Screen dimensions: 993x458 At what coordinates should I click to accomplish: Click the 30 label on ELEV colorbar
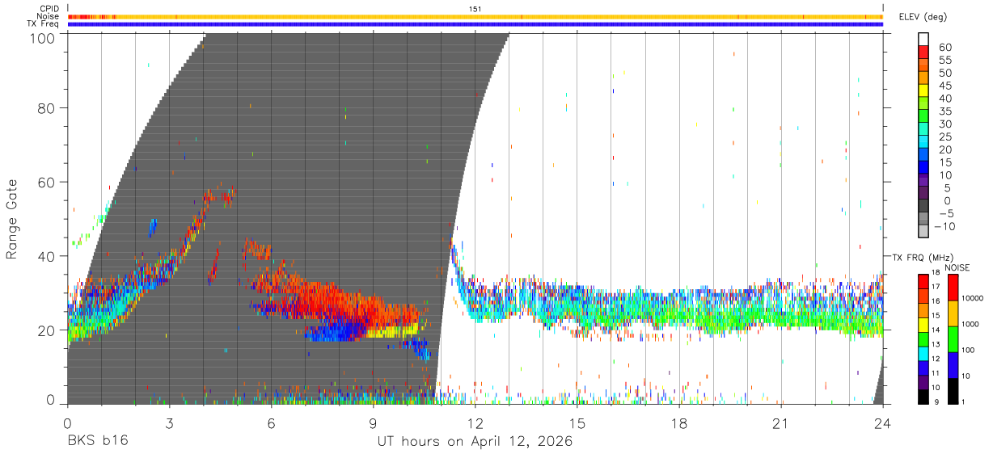pos(944,124)
